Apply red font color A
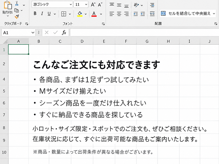 point(94,14)
